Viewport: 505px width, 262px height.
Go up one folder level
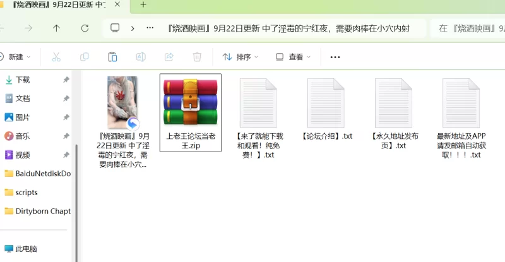(x=57, y=28)
